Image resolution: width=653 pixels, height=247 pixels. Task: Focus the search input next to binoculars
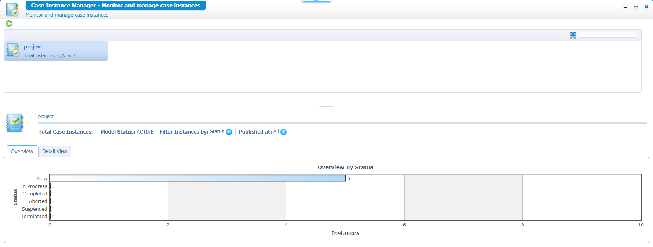point(607,35)
